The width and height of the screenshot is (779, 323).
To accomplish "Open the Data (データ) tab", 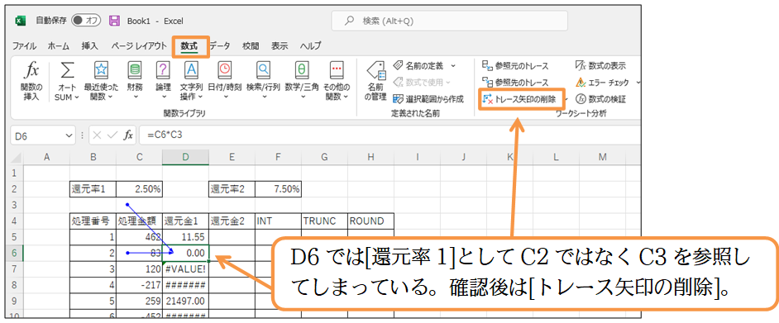I will (x=220, y=45).
